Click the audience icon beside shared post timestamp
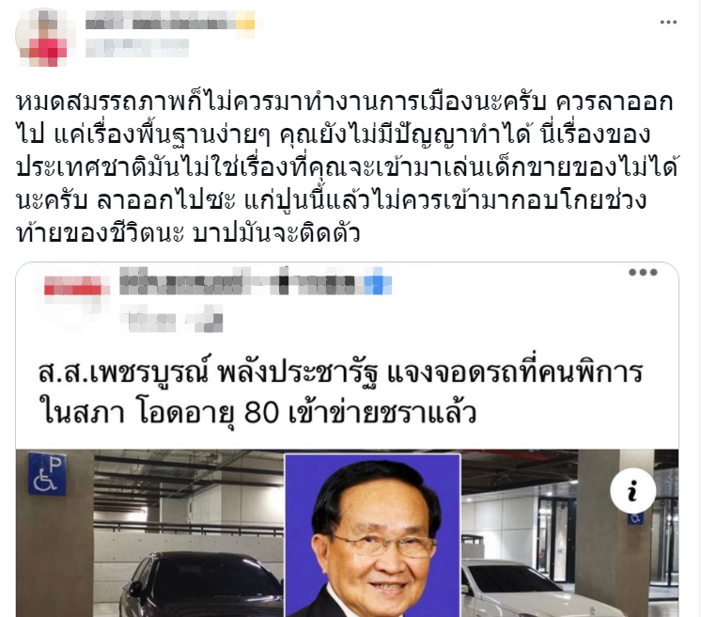701x617 pixels. point(210,321)
